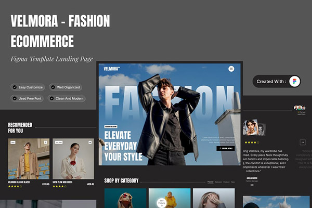Select the Popular tab in Shop By Category
This screenshot has height=208, width=312.
(210, 182)
